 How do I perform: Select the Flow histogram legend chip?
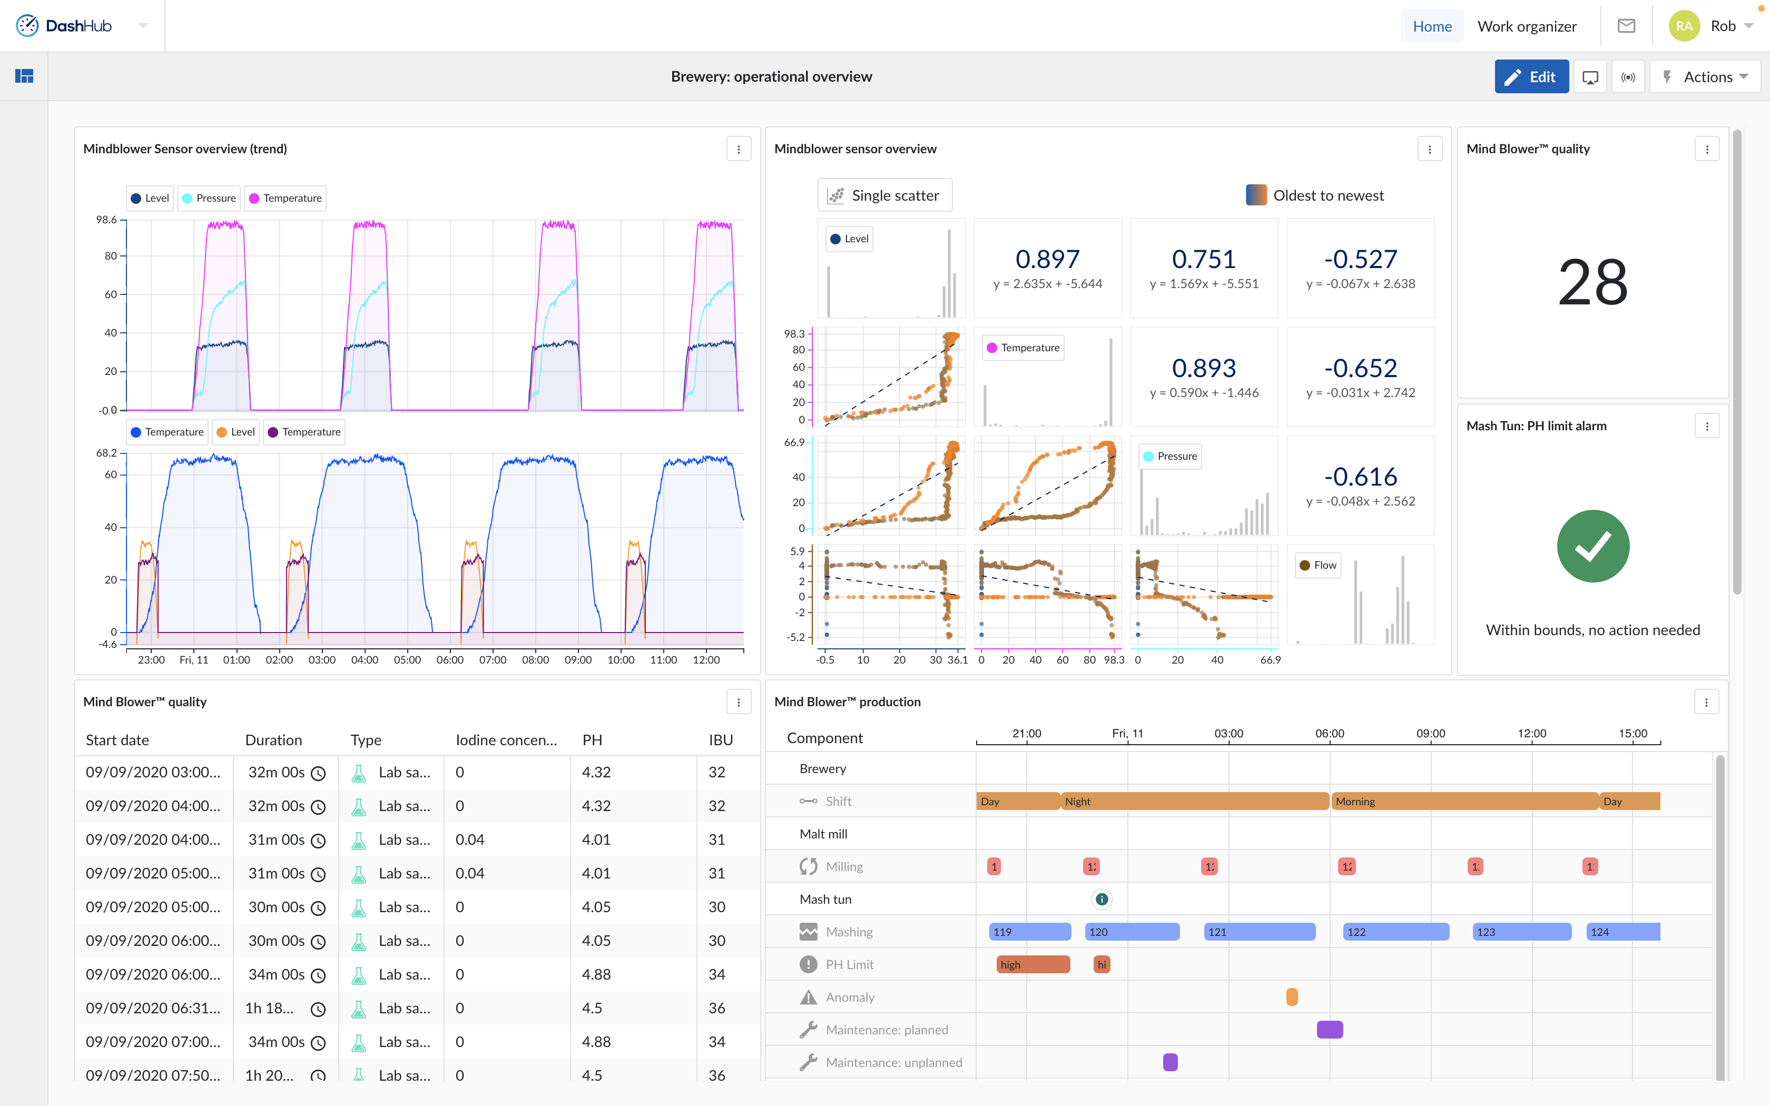click(x=1318, y=566)
